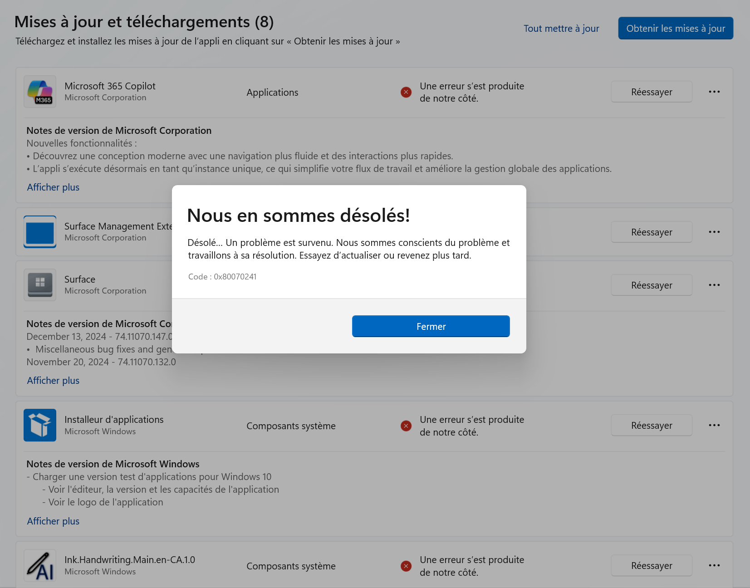Click the error code 0x80070241 text

pos(222,277)
